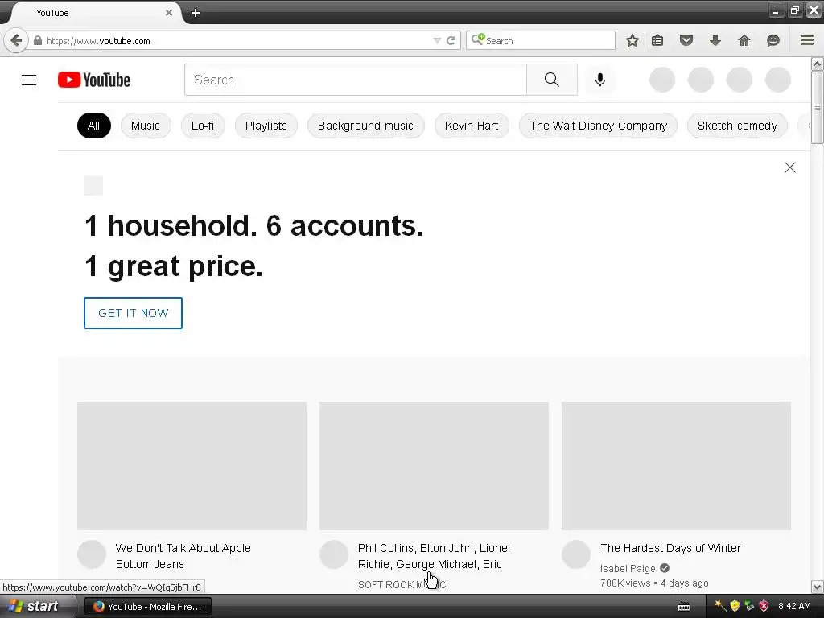Image resolution: width=824 pixels, height=618 pixels.
Task: Click the 8:42 AM system clock
Action: tap(794, 606)
